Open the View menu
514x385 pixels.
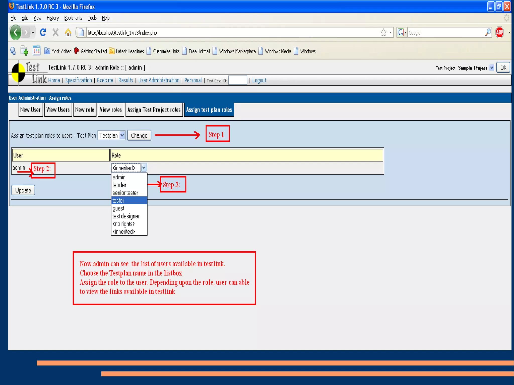coord(37,18)
